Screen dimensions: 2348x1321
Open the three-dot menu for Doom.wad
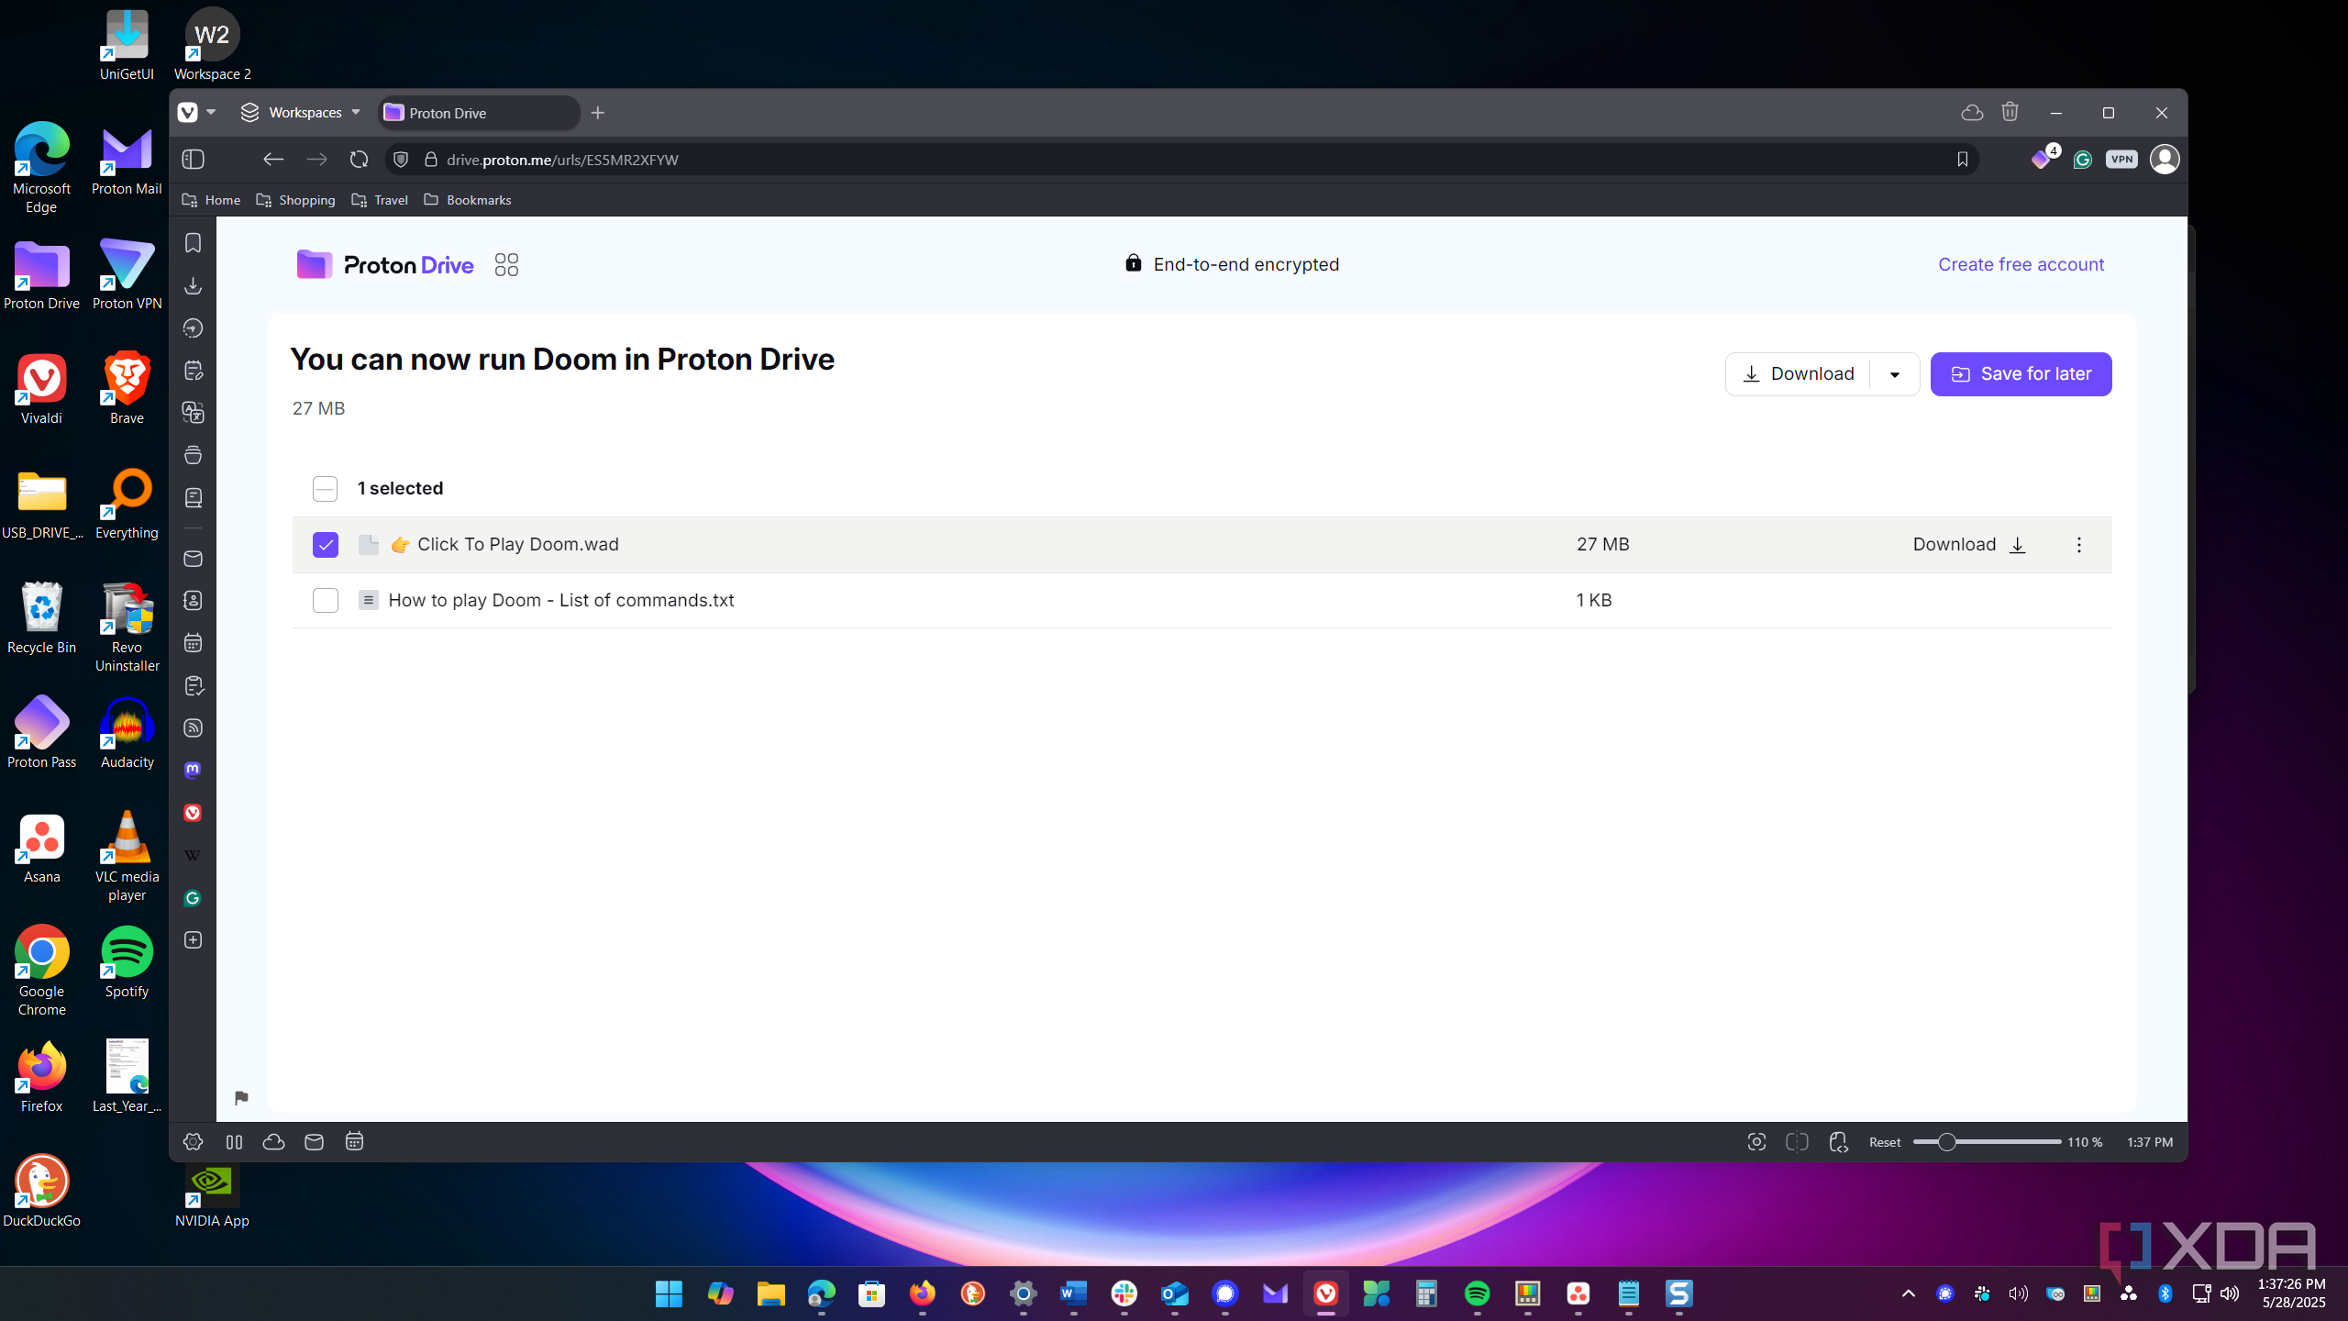pyautogui.click(x=2078, y=545)
